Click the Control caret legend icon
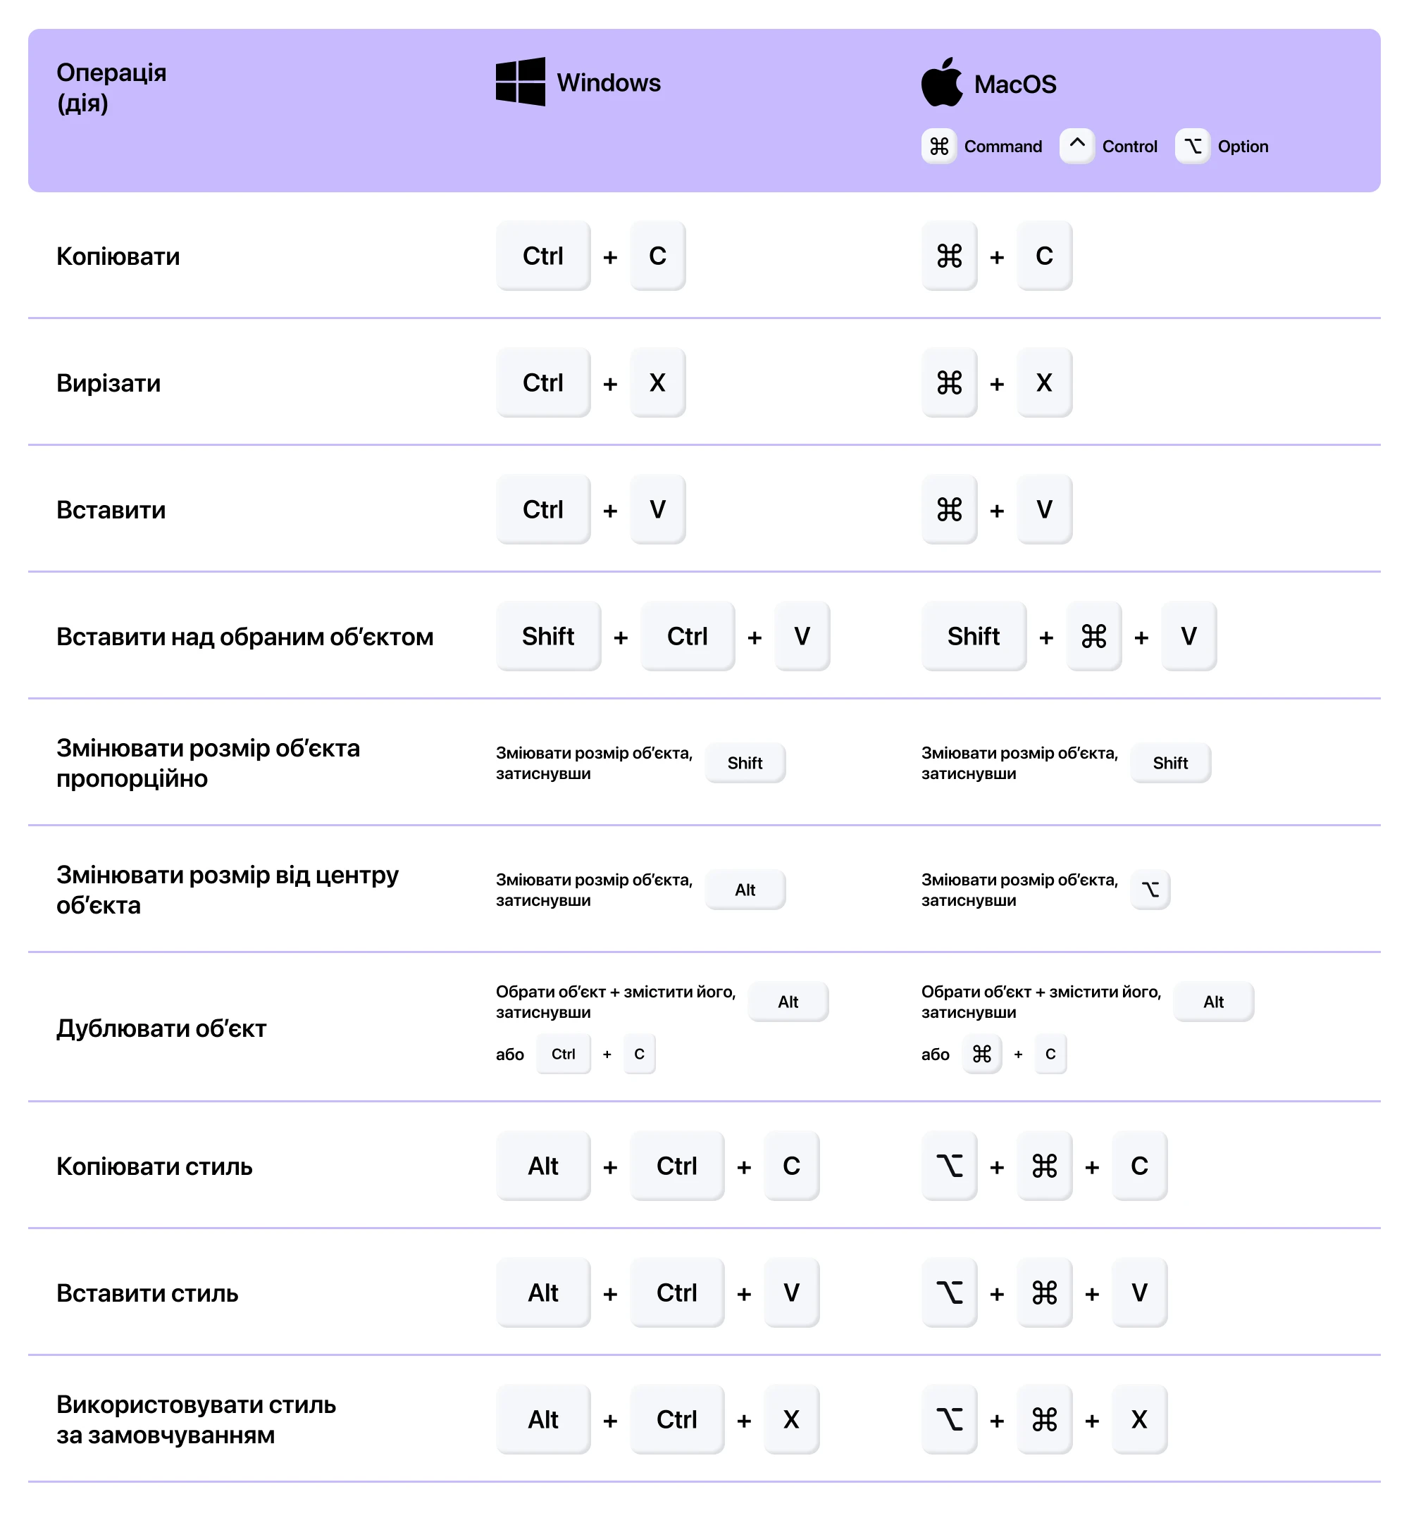Screen dimensions: 1409x1513 1076,146
